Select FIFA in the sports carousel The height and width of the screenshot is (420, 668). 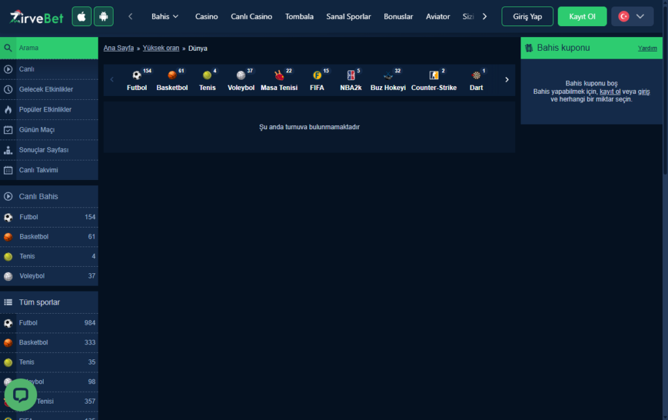317,80
